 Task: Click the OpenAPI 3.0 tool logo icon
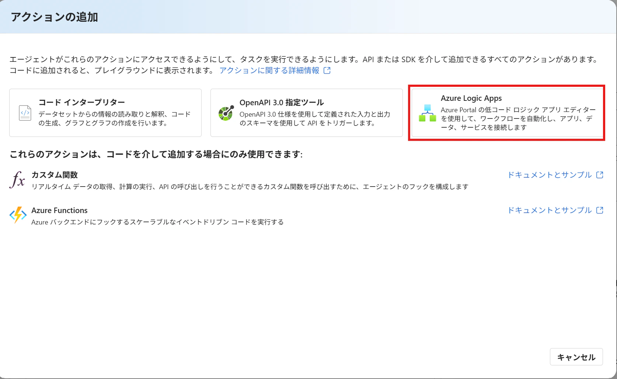pyautogui.click(x=226, y=113)
